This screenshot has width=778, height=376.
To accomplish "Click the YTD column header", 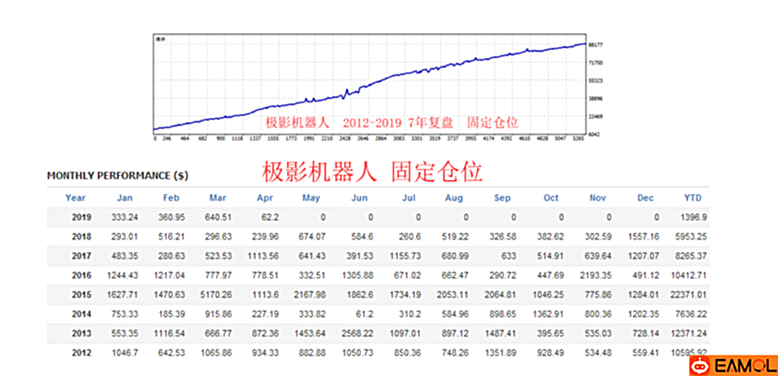I will pyautogui.click(x=692, y=198).
